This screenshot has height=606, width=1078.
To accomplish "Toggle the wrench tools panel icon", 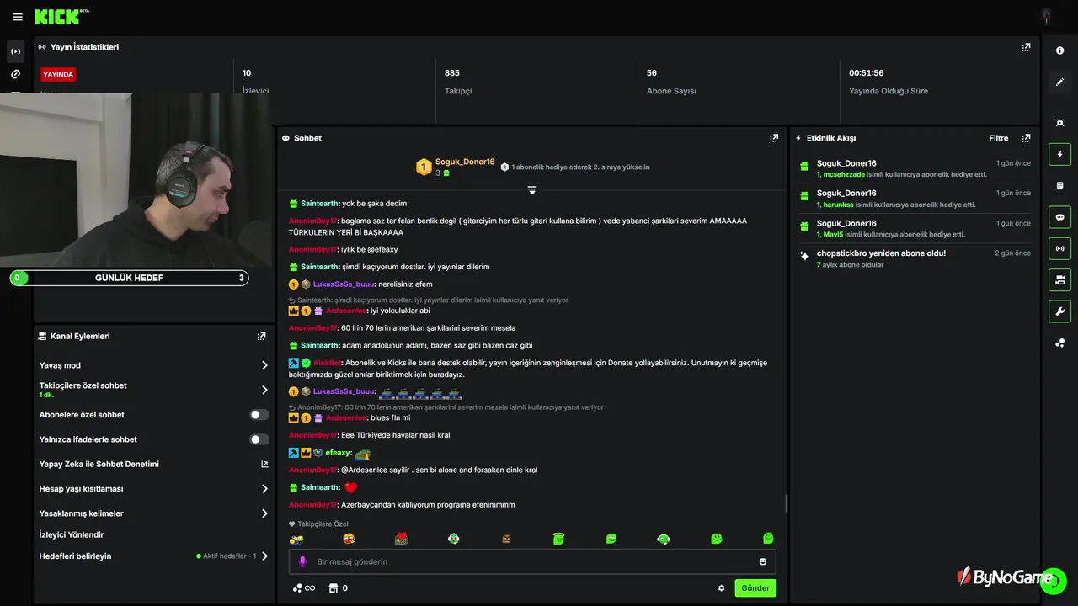I will [1059, 311].
